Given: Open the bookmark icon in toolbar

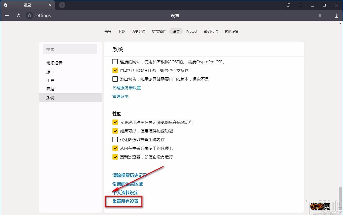Looking at the screenshot, I should click(x=320, y=16).
